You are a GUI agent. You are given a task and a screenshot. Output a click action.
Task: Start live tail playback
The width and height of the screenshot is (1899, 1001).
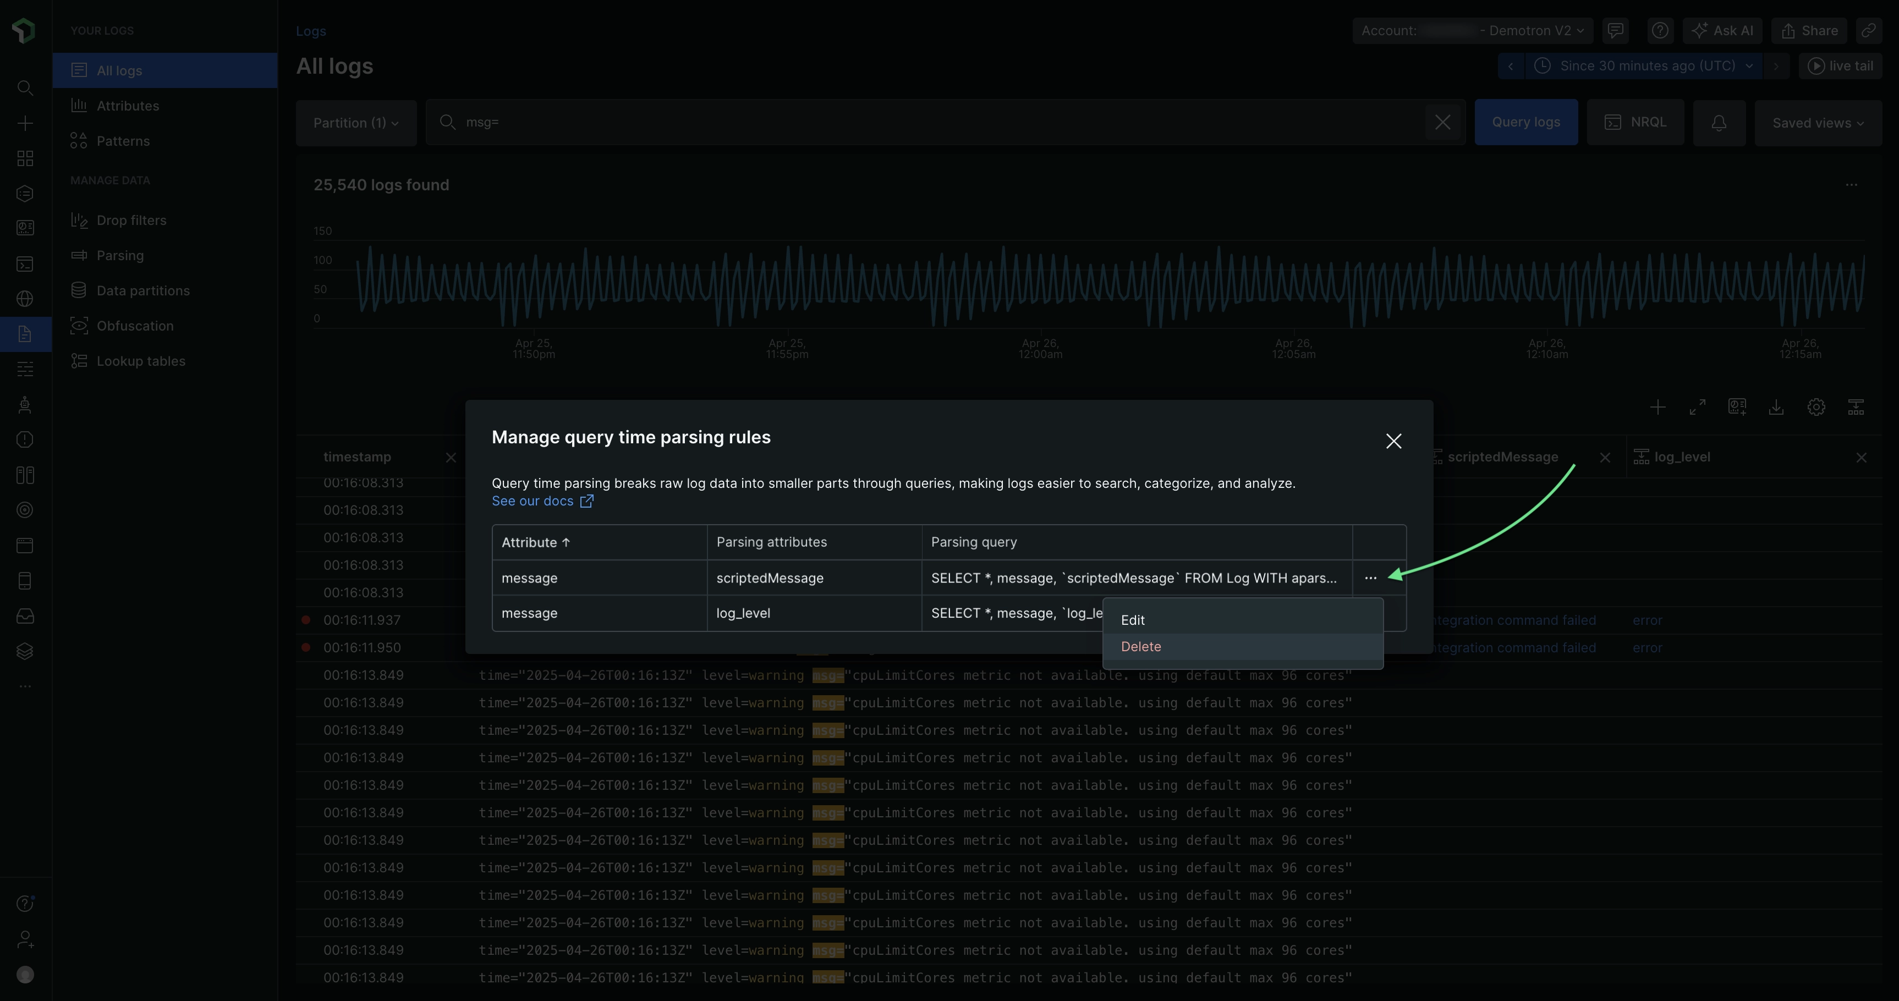tap(1840, 65)
